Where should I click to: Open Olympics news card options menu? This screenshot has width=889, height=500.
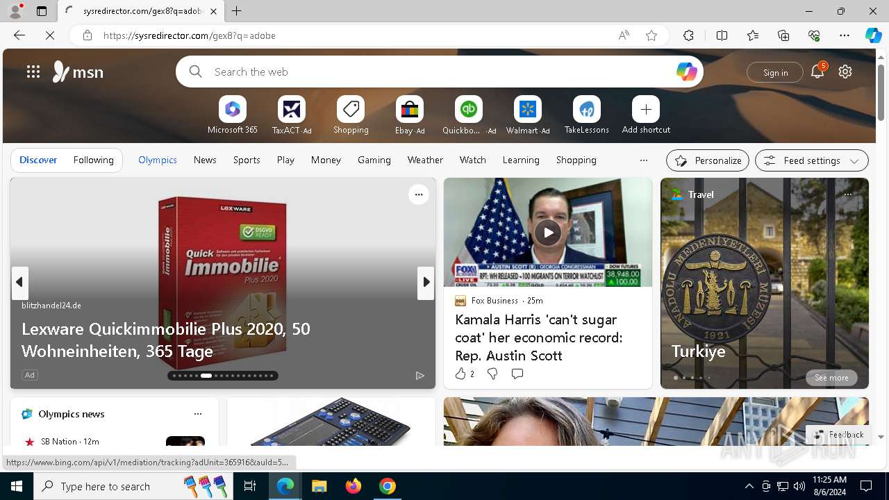tap(198, 414)
